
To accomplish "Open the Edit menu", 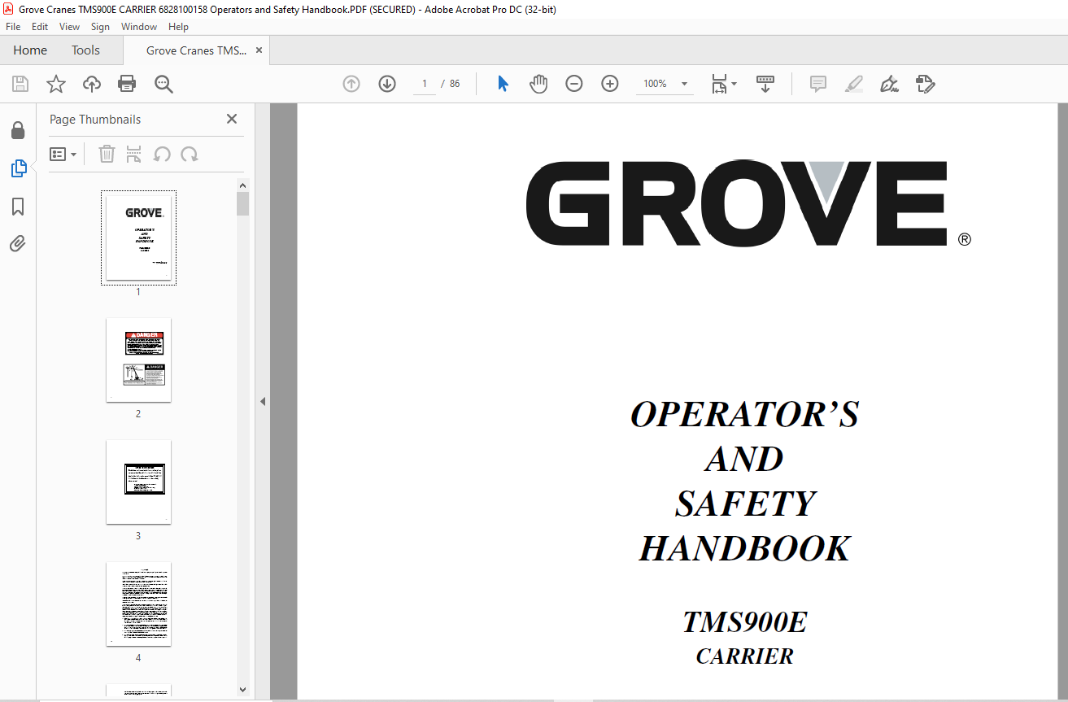I will [x=40, y=27].
